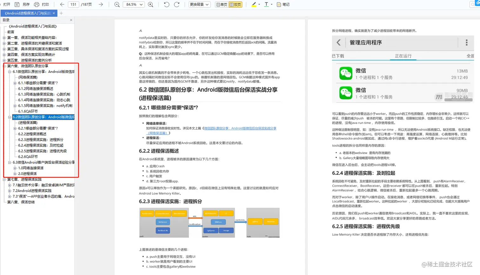Select 《Android进程保活入门与实战》 root outline item

tap(32, 26)
